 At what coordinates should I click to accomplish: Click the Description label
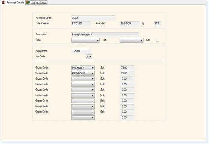coord(41,34)
